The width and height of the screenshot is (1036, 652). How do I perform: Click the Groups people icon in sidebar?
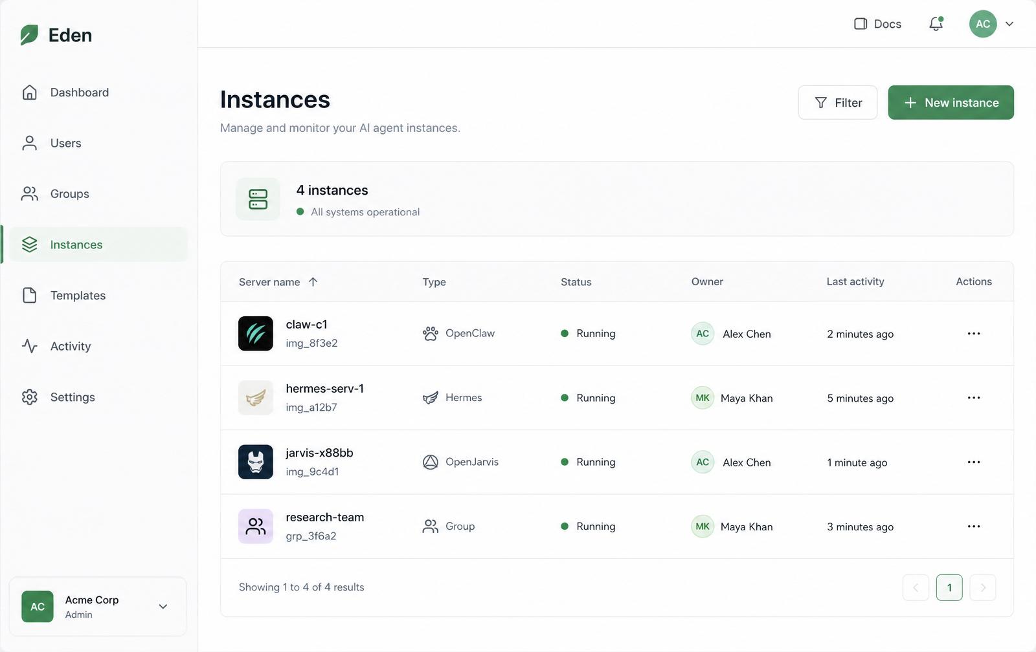[30, 194]
